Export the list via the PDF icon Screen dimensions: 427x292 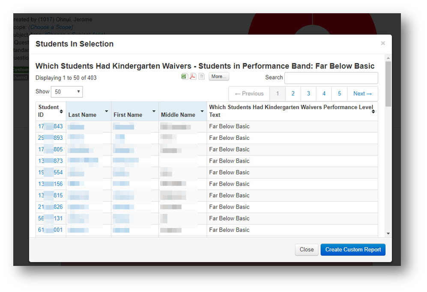193,77
